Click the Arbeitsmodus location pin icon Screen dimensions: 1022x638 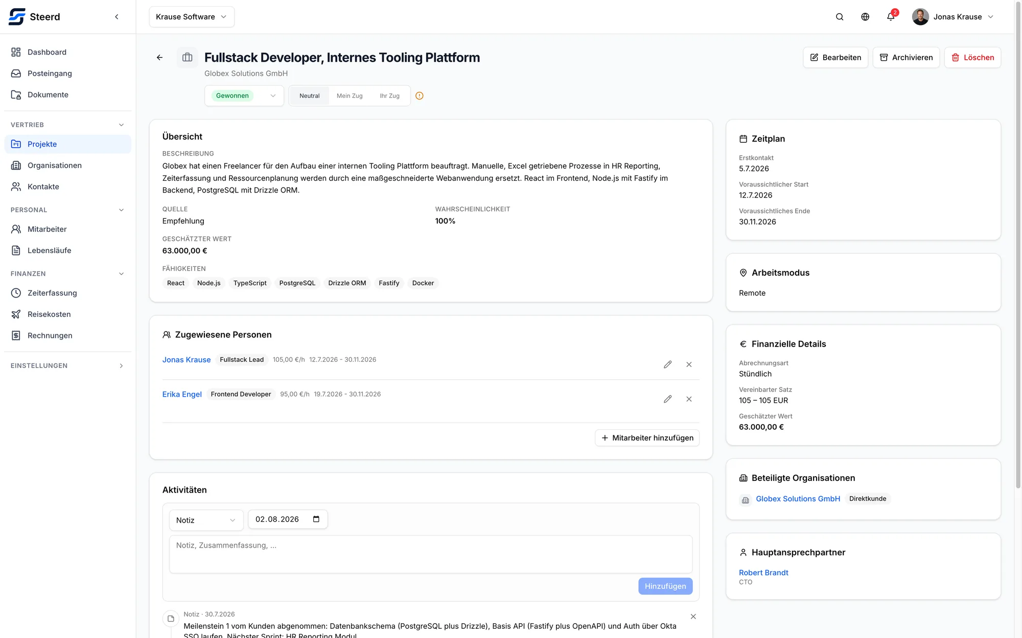[743, 273]
